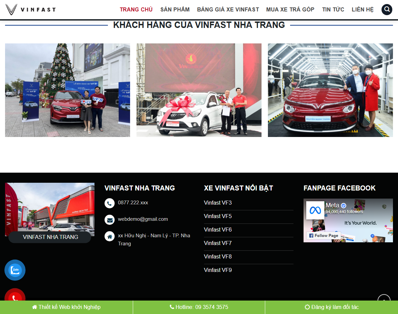Click the scroll-to-top arrow icon
398x314 pixels.
pos(384,299)
